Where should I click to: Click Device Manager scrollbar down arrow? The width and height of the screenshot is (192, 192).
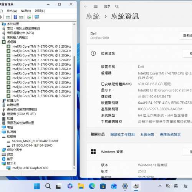coord(74,168)
